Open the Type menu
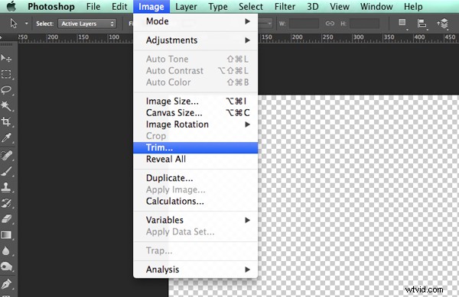 (218, 6)
